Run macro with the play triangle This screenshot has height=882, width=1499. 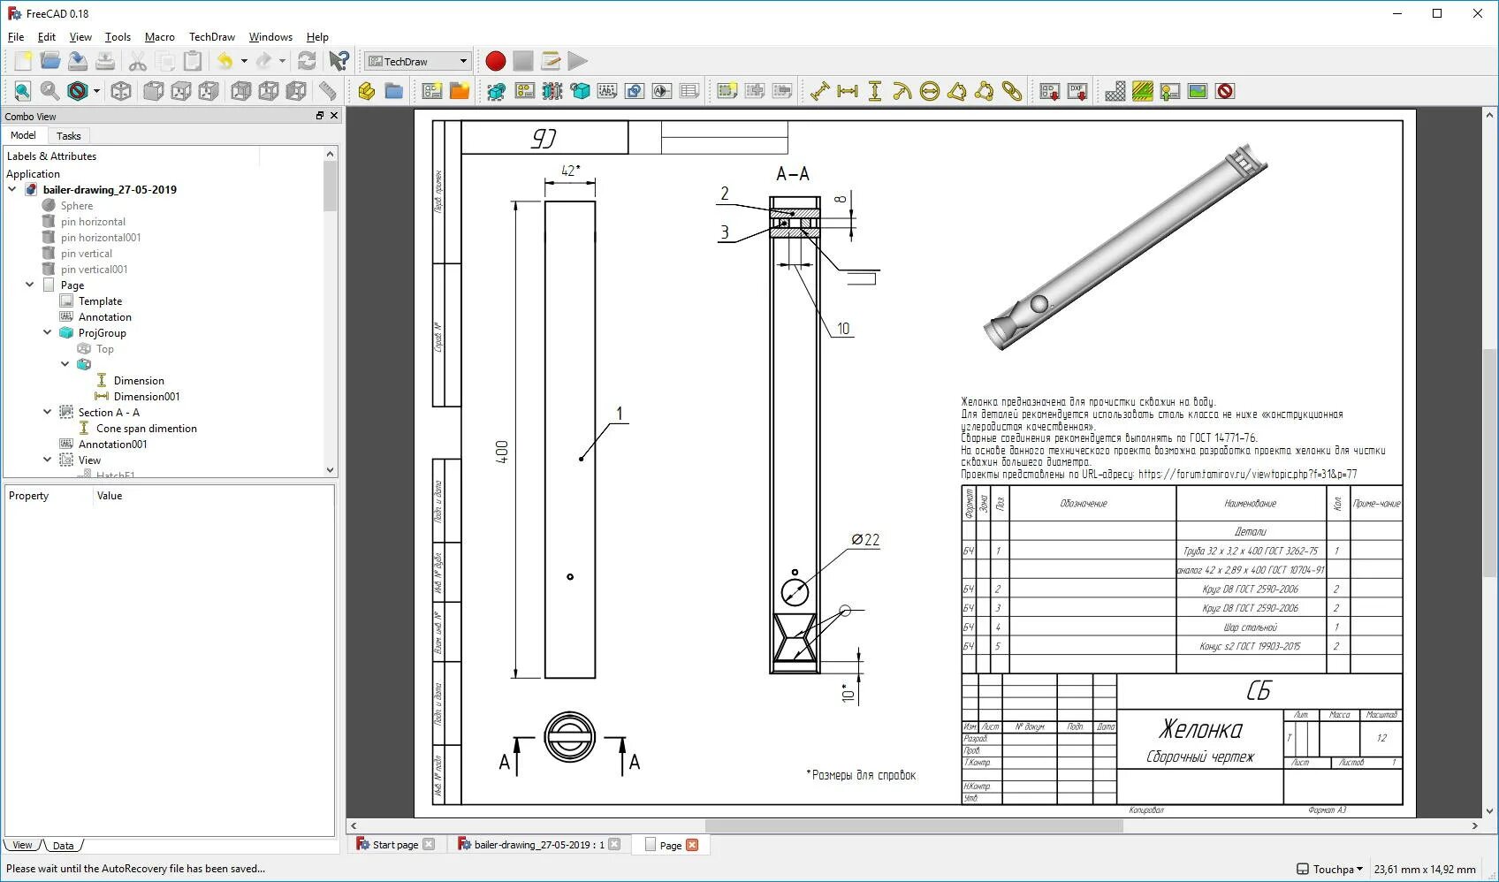coord(577,61)
